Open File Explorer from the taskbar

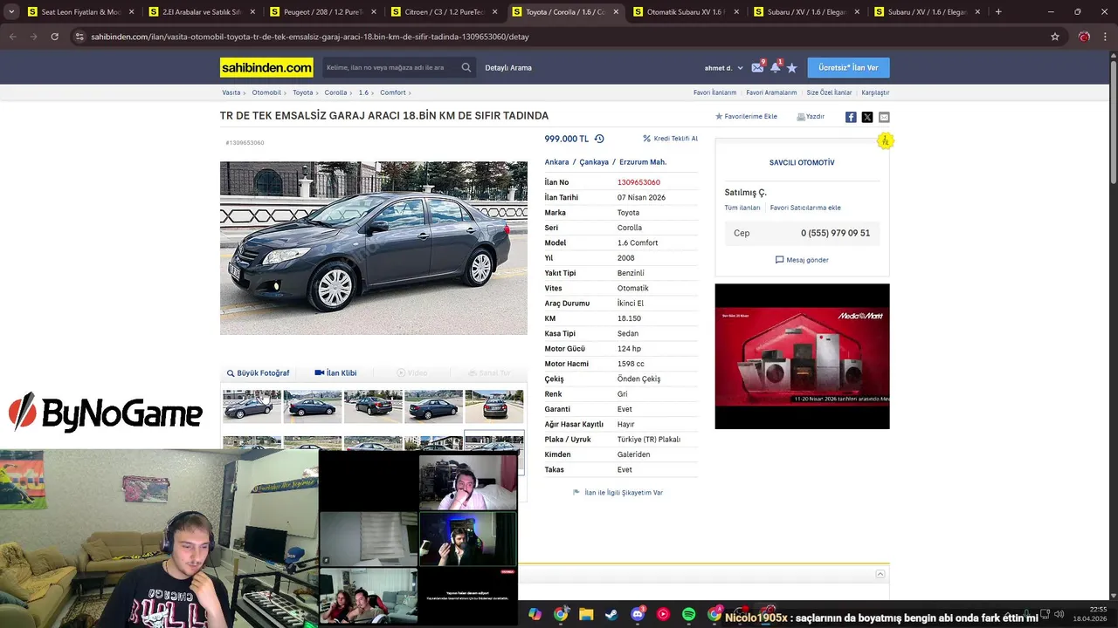[x=586, y=615]
